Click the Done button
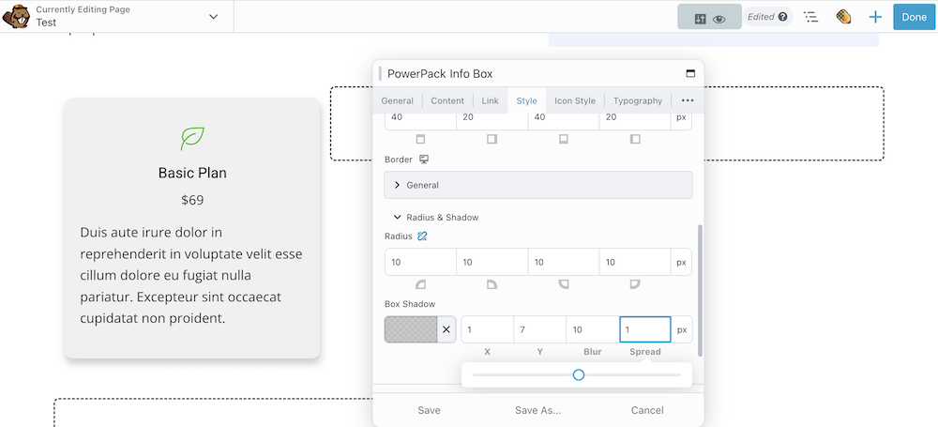This screenshot has height=427, width=938. [914, 17]
